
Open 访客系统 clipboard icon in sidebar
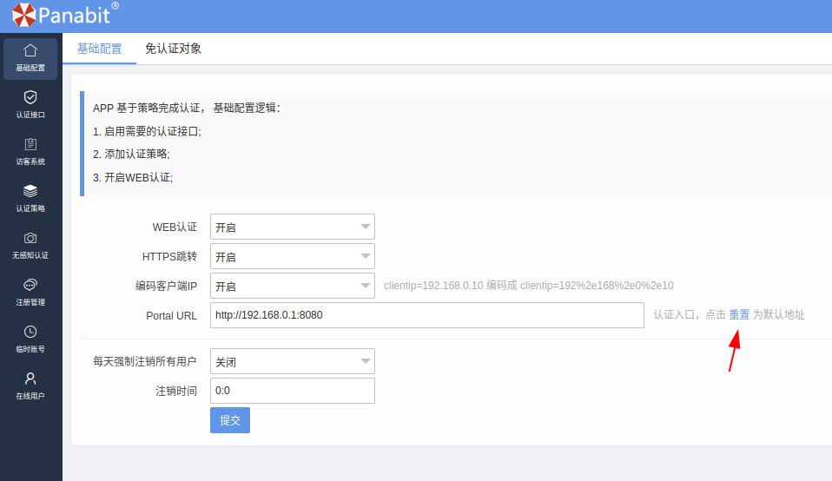30,144
